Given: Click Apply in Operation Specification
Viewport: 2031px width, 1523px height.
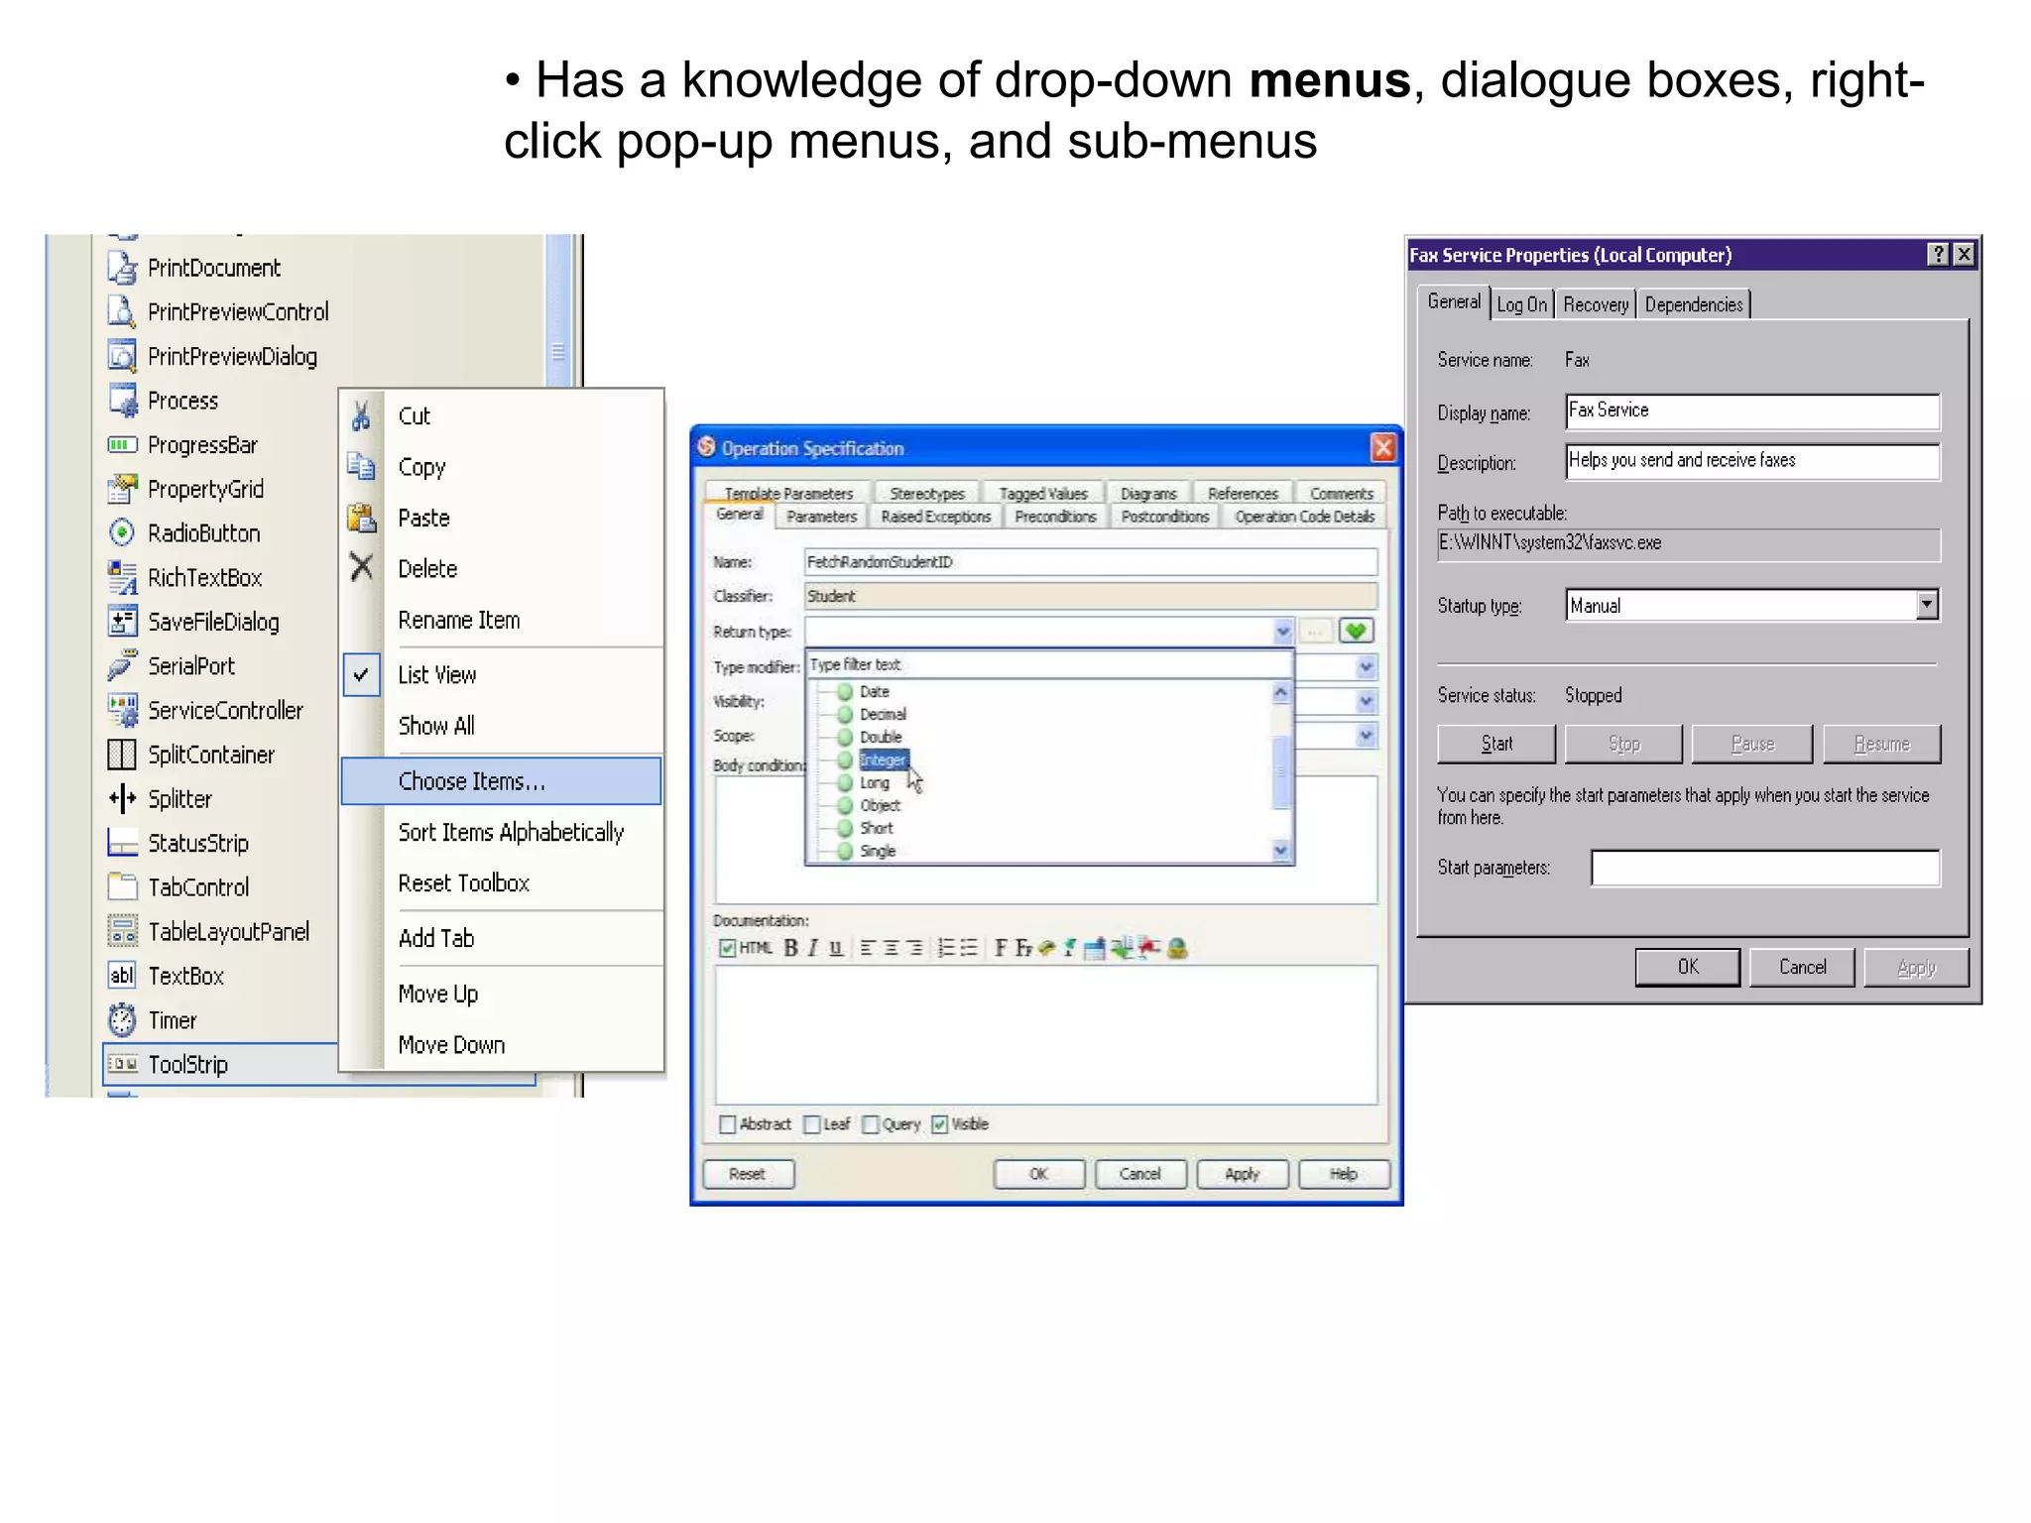Looking at the screenshot, I should pyautogui.click(x=1242, y=1174).
